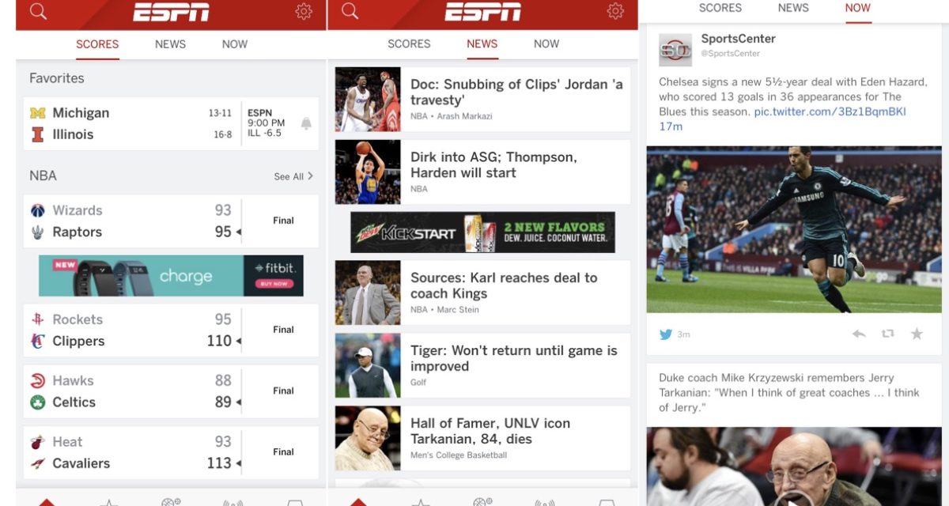The width and height of the screenshot is (949, 506).
Task: Tap the search magnifier on the News screen
Action: (x=350, y=11)
